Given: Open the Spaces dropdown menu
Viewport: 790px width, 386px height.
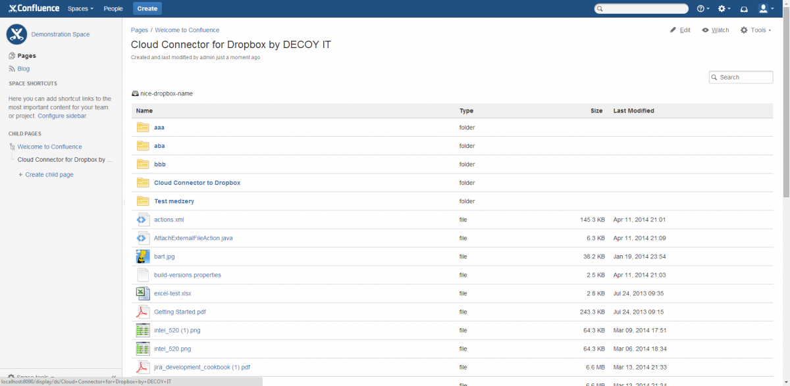Looking at the screenshot, I should pos(80,9).
